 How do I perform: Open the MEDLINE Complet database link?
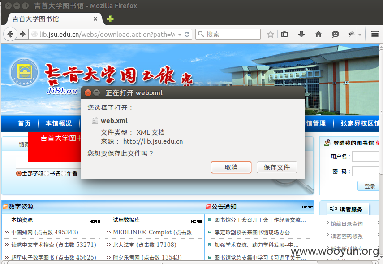tap(152, 233)
